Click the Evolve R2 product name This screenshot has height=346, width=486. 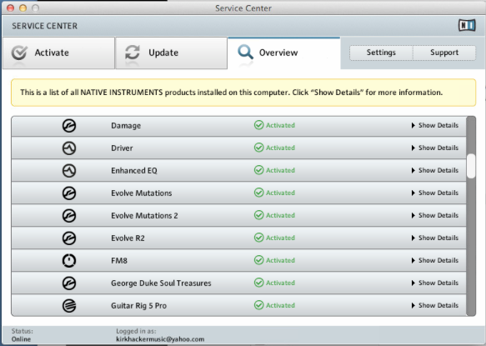click(128, 238)
